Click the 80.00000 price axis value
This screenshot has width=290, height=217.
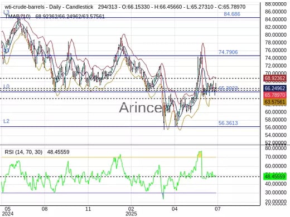275,35
